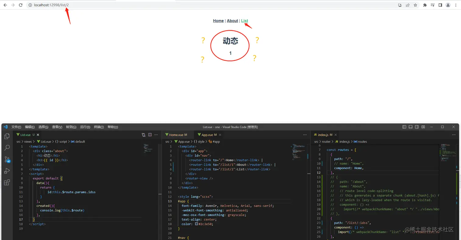The height and width of the screenshot is (240, 461).
Task: Open the Chrome profile avatar
Action: pyautogui.click(x=448, y=5)
